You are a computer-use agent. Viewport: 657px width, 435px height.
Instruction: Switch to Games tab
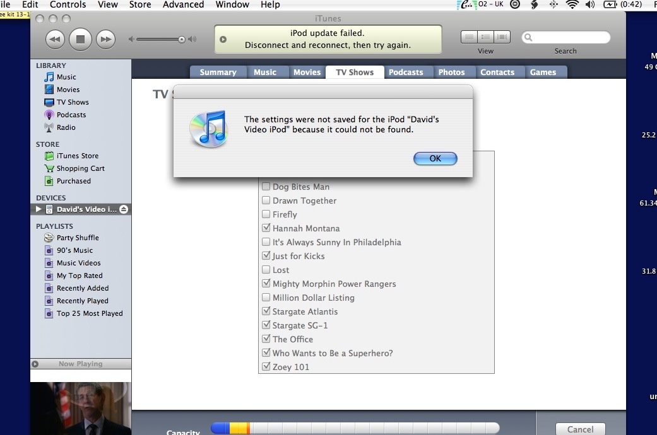[543, 72]
